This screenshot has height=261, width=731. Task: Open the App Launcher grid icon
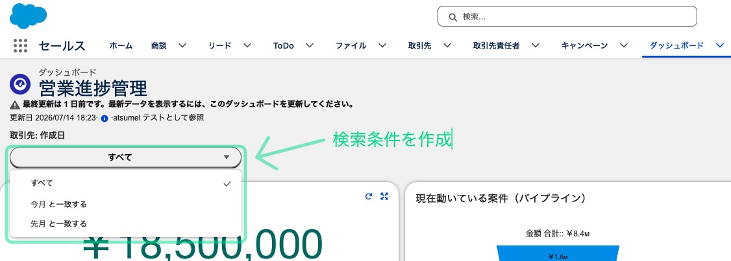pyautogui.click(x=21, y=45)
